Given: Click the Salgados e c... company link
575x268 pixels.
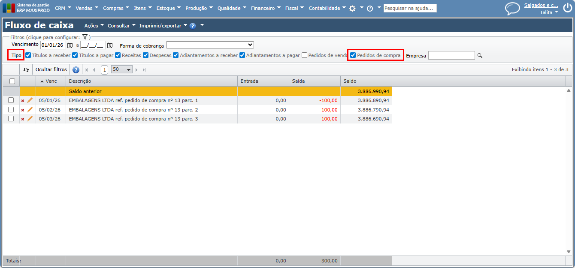Looking at the screenshot, I should pos(541,5).
